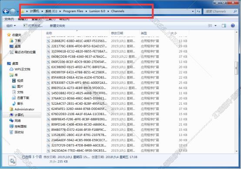Navigate to Program Files breadcrumb
This screenshot has height=169, width=241.
point(73,11)
